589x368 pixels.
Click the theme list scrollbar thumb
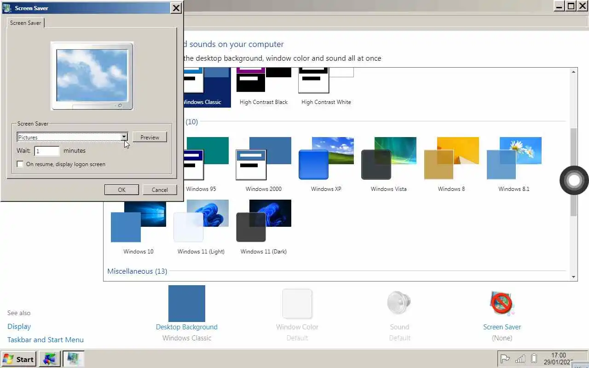tap(573, 172)
